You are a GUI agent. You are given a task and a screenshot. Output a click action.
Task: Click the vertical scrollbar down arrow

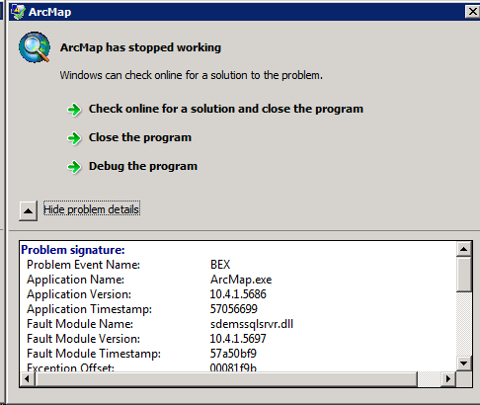pos(464,364)
